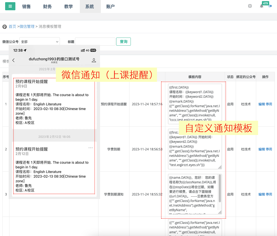The height and width of the screenshot is (236, 277).
Task: Click the blue logout arrow icon
Action: (x=270, y=6)
